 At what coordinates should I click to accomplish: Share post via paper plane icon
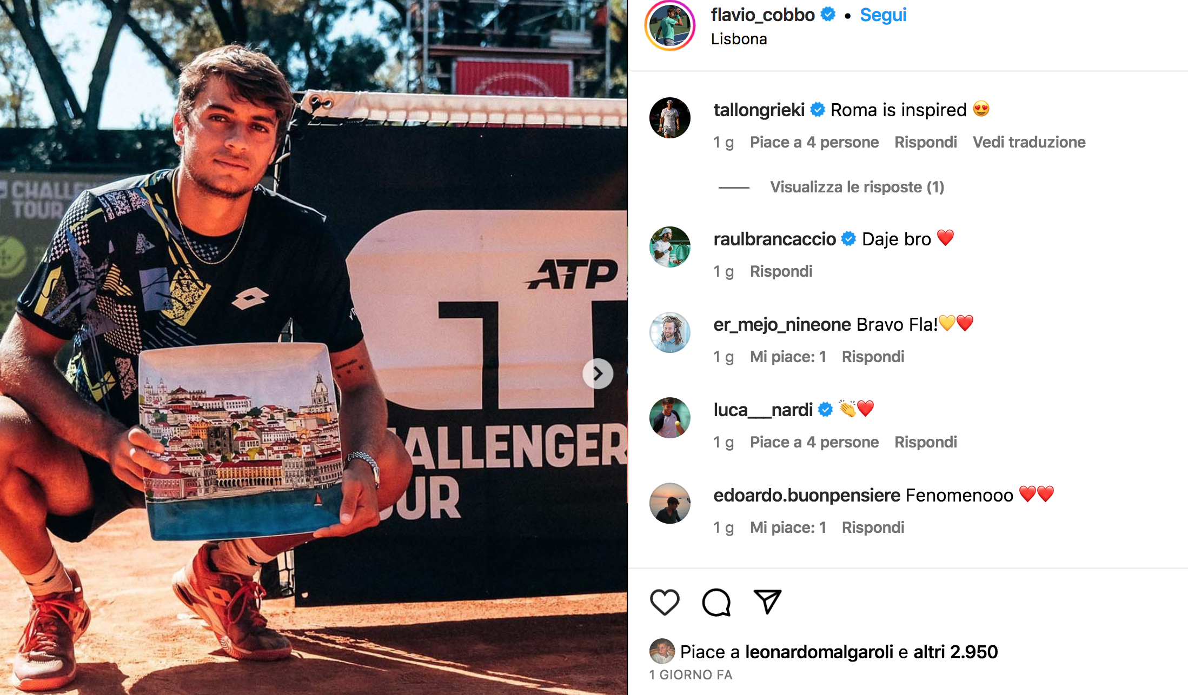(x=768, y=602)
